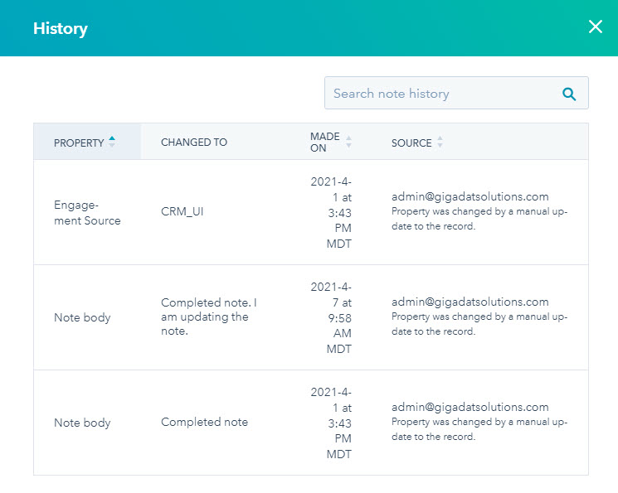
Task: Click 'Completed note. I am updating the note.'
Action: coord(209,317)
